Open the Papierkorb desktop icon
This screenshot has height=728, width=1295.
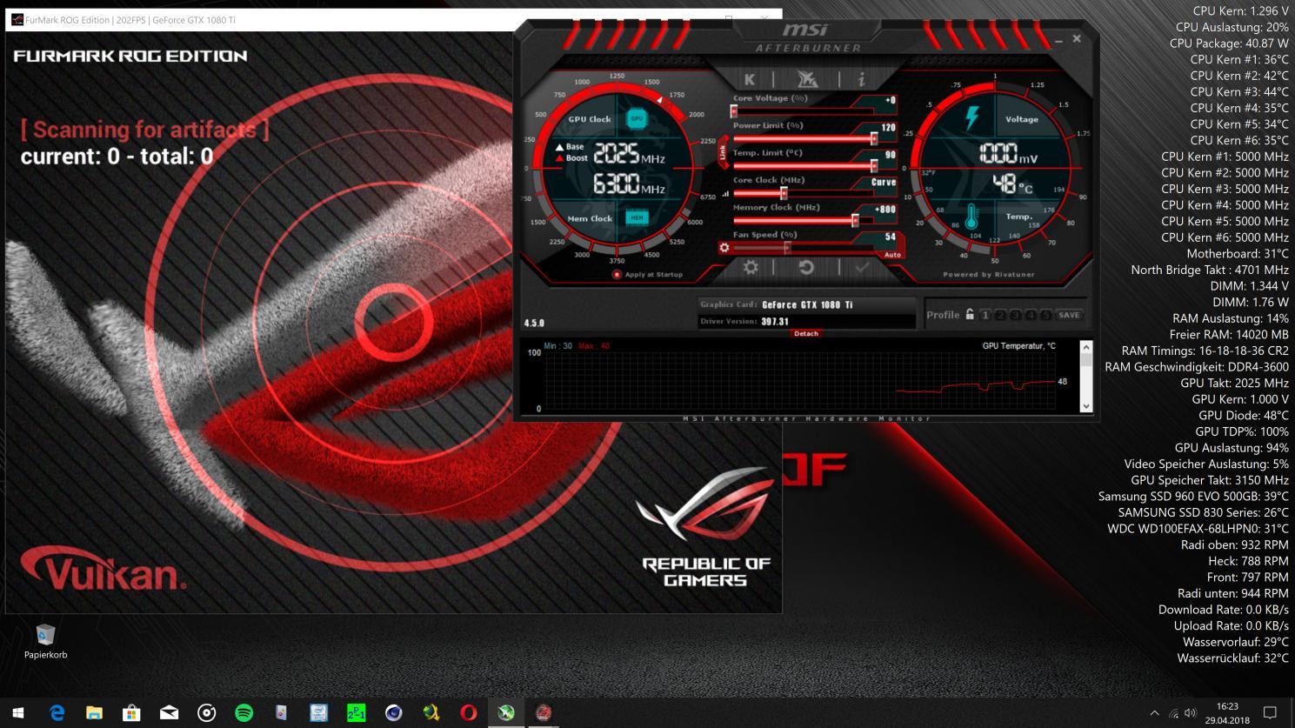click(x=45, y=641)
